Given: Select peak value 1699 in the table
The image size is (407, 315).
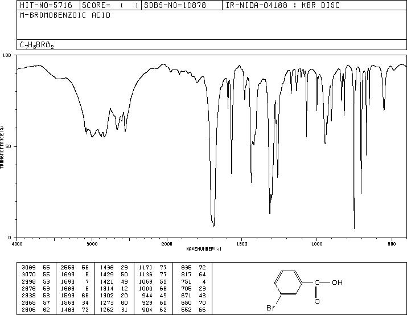Looking at the screenshot, I should pyautogui.click(x=68, y=275).
